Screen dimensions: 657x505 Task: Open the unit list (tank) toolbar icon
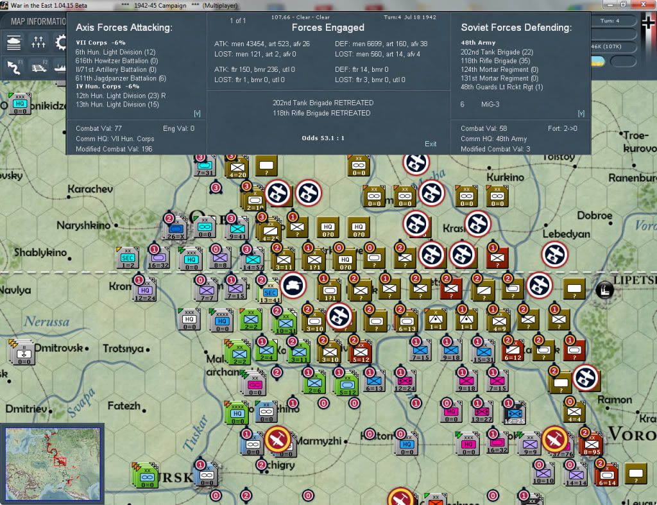[14, 42]
